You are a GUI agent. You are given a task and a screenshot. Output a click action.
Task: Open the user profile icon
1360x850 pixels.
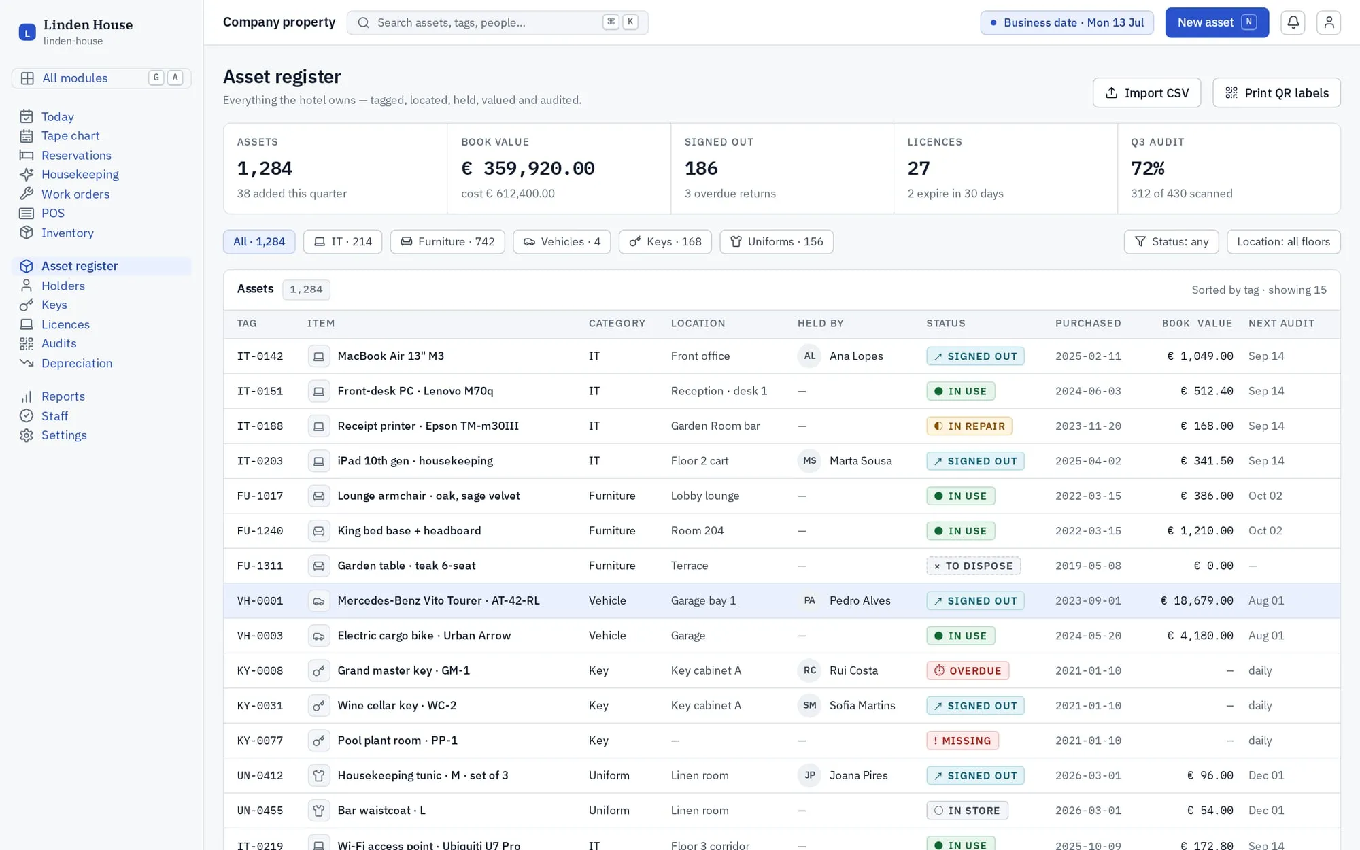click(1328, 22)
